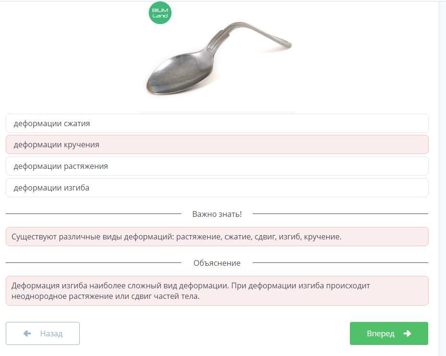The height and width of the screenshot is (356, 446).
Task: Click the left arrow icon in the Назад button
Action: pyautogui.click(x=27, y=333)
